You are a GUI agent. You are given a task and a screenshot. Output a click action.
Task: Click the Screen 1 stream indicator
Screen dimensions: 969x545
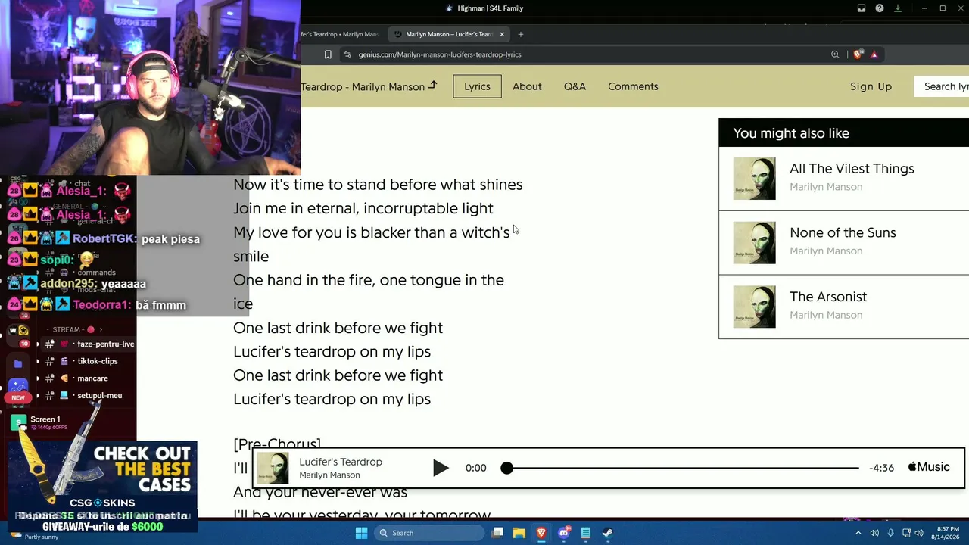[x=45, y=422]
